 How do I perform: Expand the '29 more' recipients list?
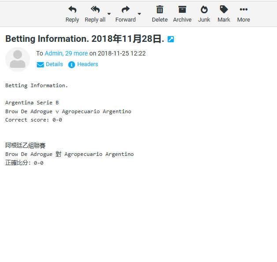(77, 53)
